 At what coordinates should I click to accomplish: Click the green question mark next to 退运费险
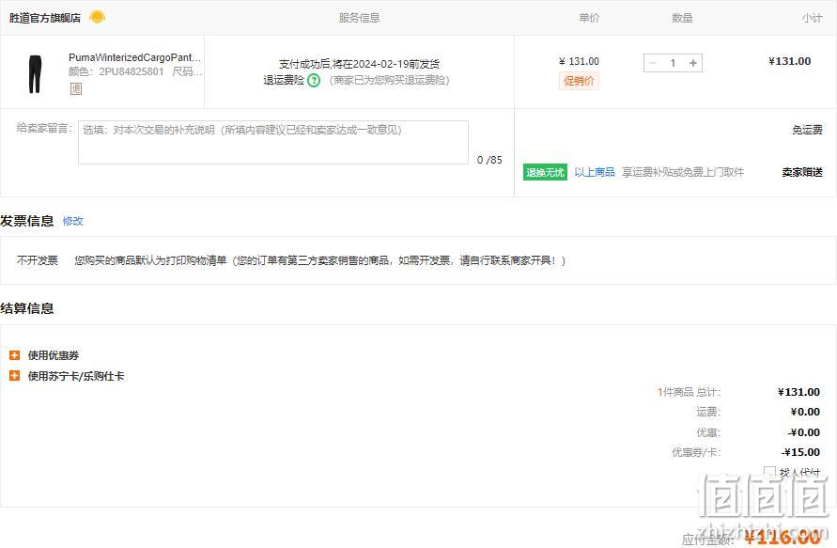[314, 81]
